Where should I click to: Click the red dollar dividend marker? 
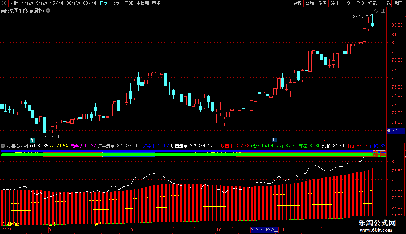coord(325,140)
